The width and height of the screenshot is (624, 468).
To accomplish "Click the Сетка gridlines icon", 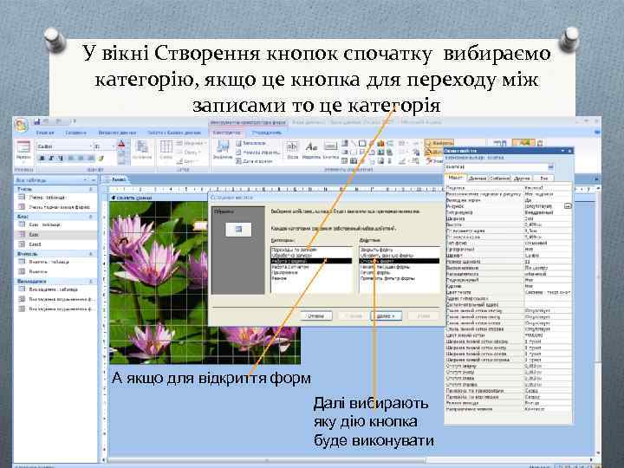I will pyautogui.click(x=166, y=150).
